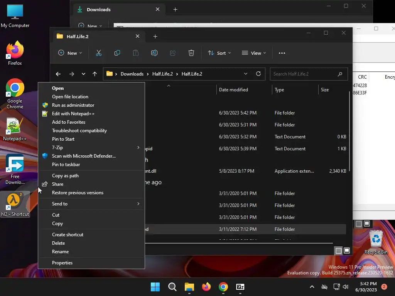Open File Explorer from the taskbar

pos(189,287)
